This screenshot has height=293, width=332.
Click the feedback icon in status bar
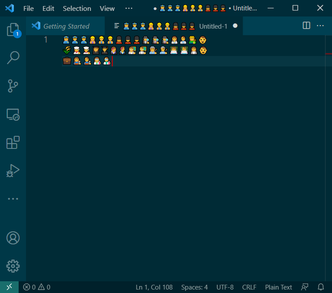(304, 287)
